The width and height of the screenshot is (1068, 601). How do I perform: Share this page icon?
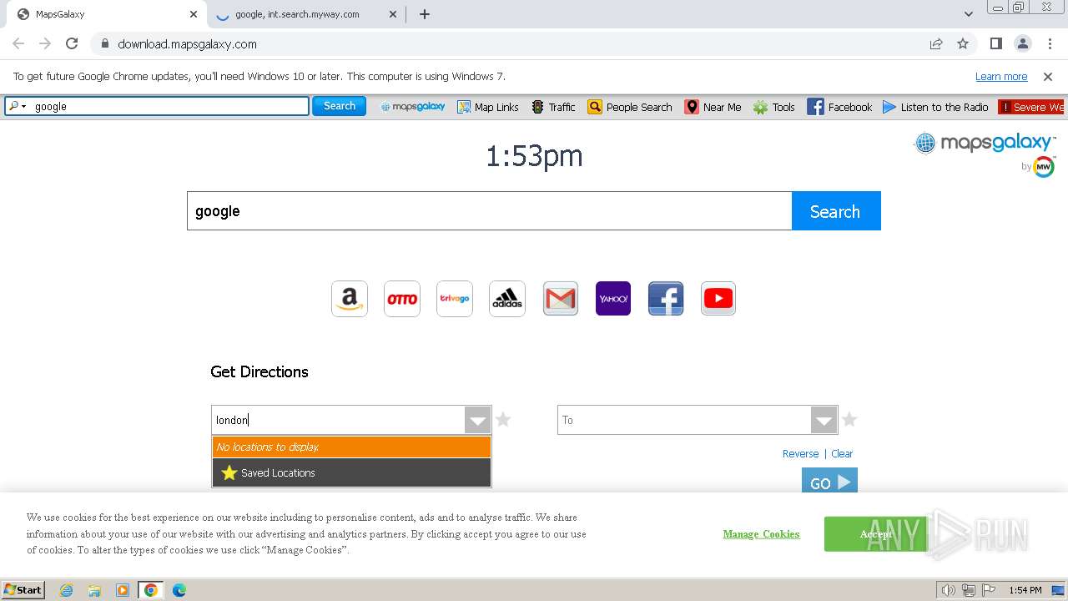point(936,43)
